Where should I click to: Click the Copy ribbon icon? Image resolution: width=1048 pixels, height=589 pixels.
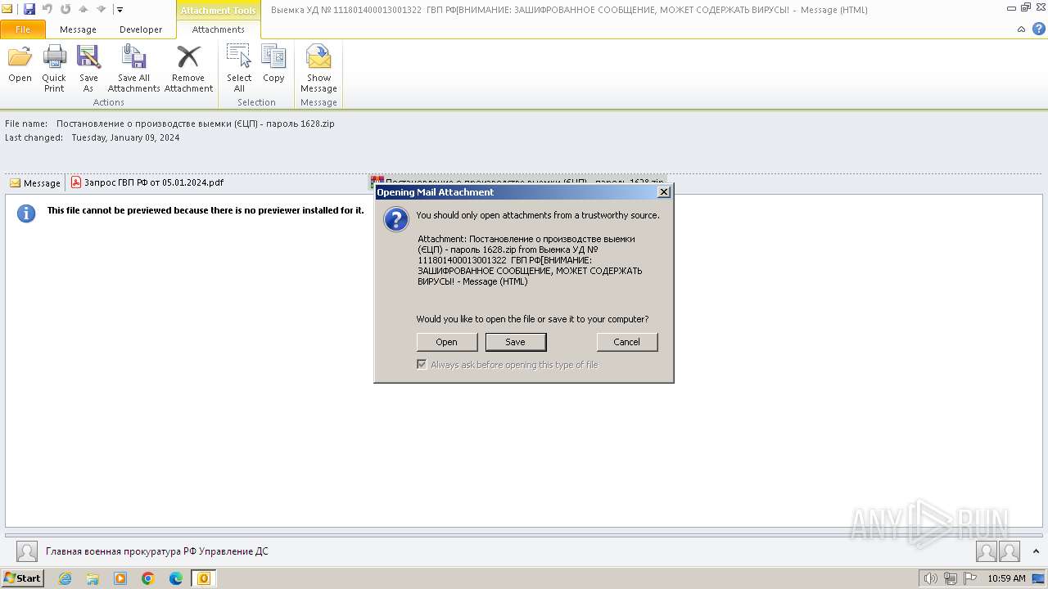tap(273, 65)
